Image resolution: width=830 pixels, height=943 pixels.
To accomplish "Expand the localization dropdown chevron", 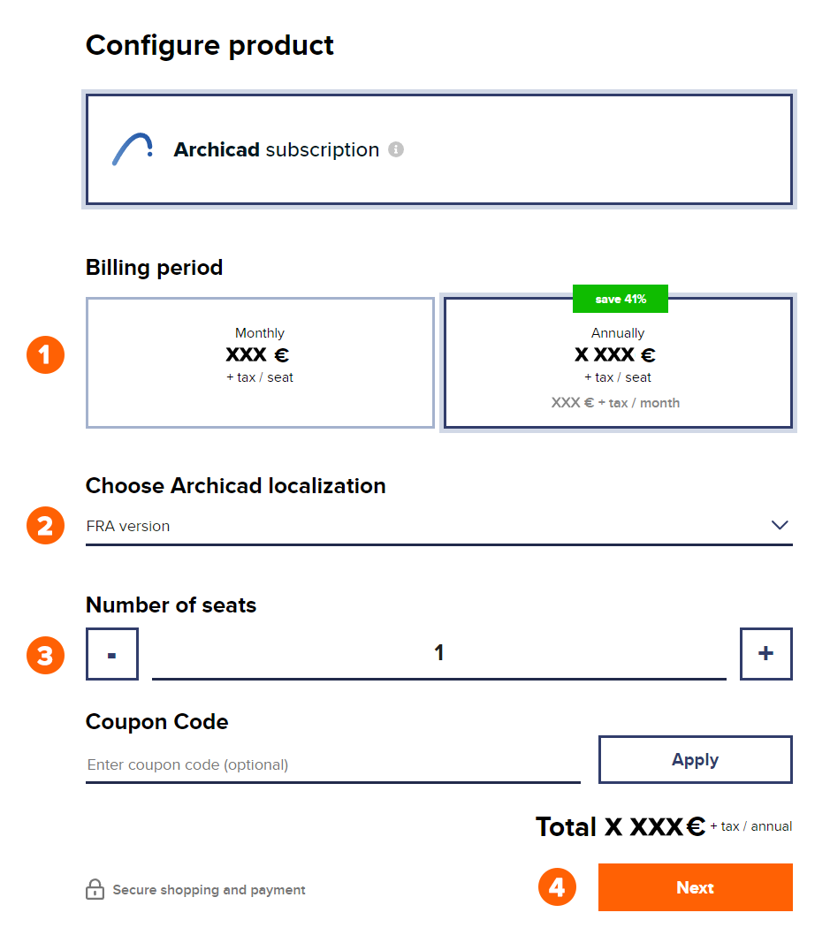I will point(780,525).
